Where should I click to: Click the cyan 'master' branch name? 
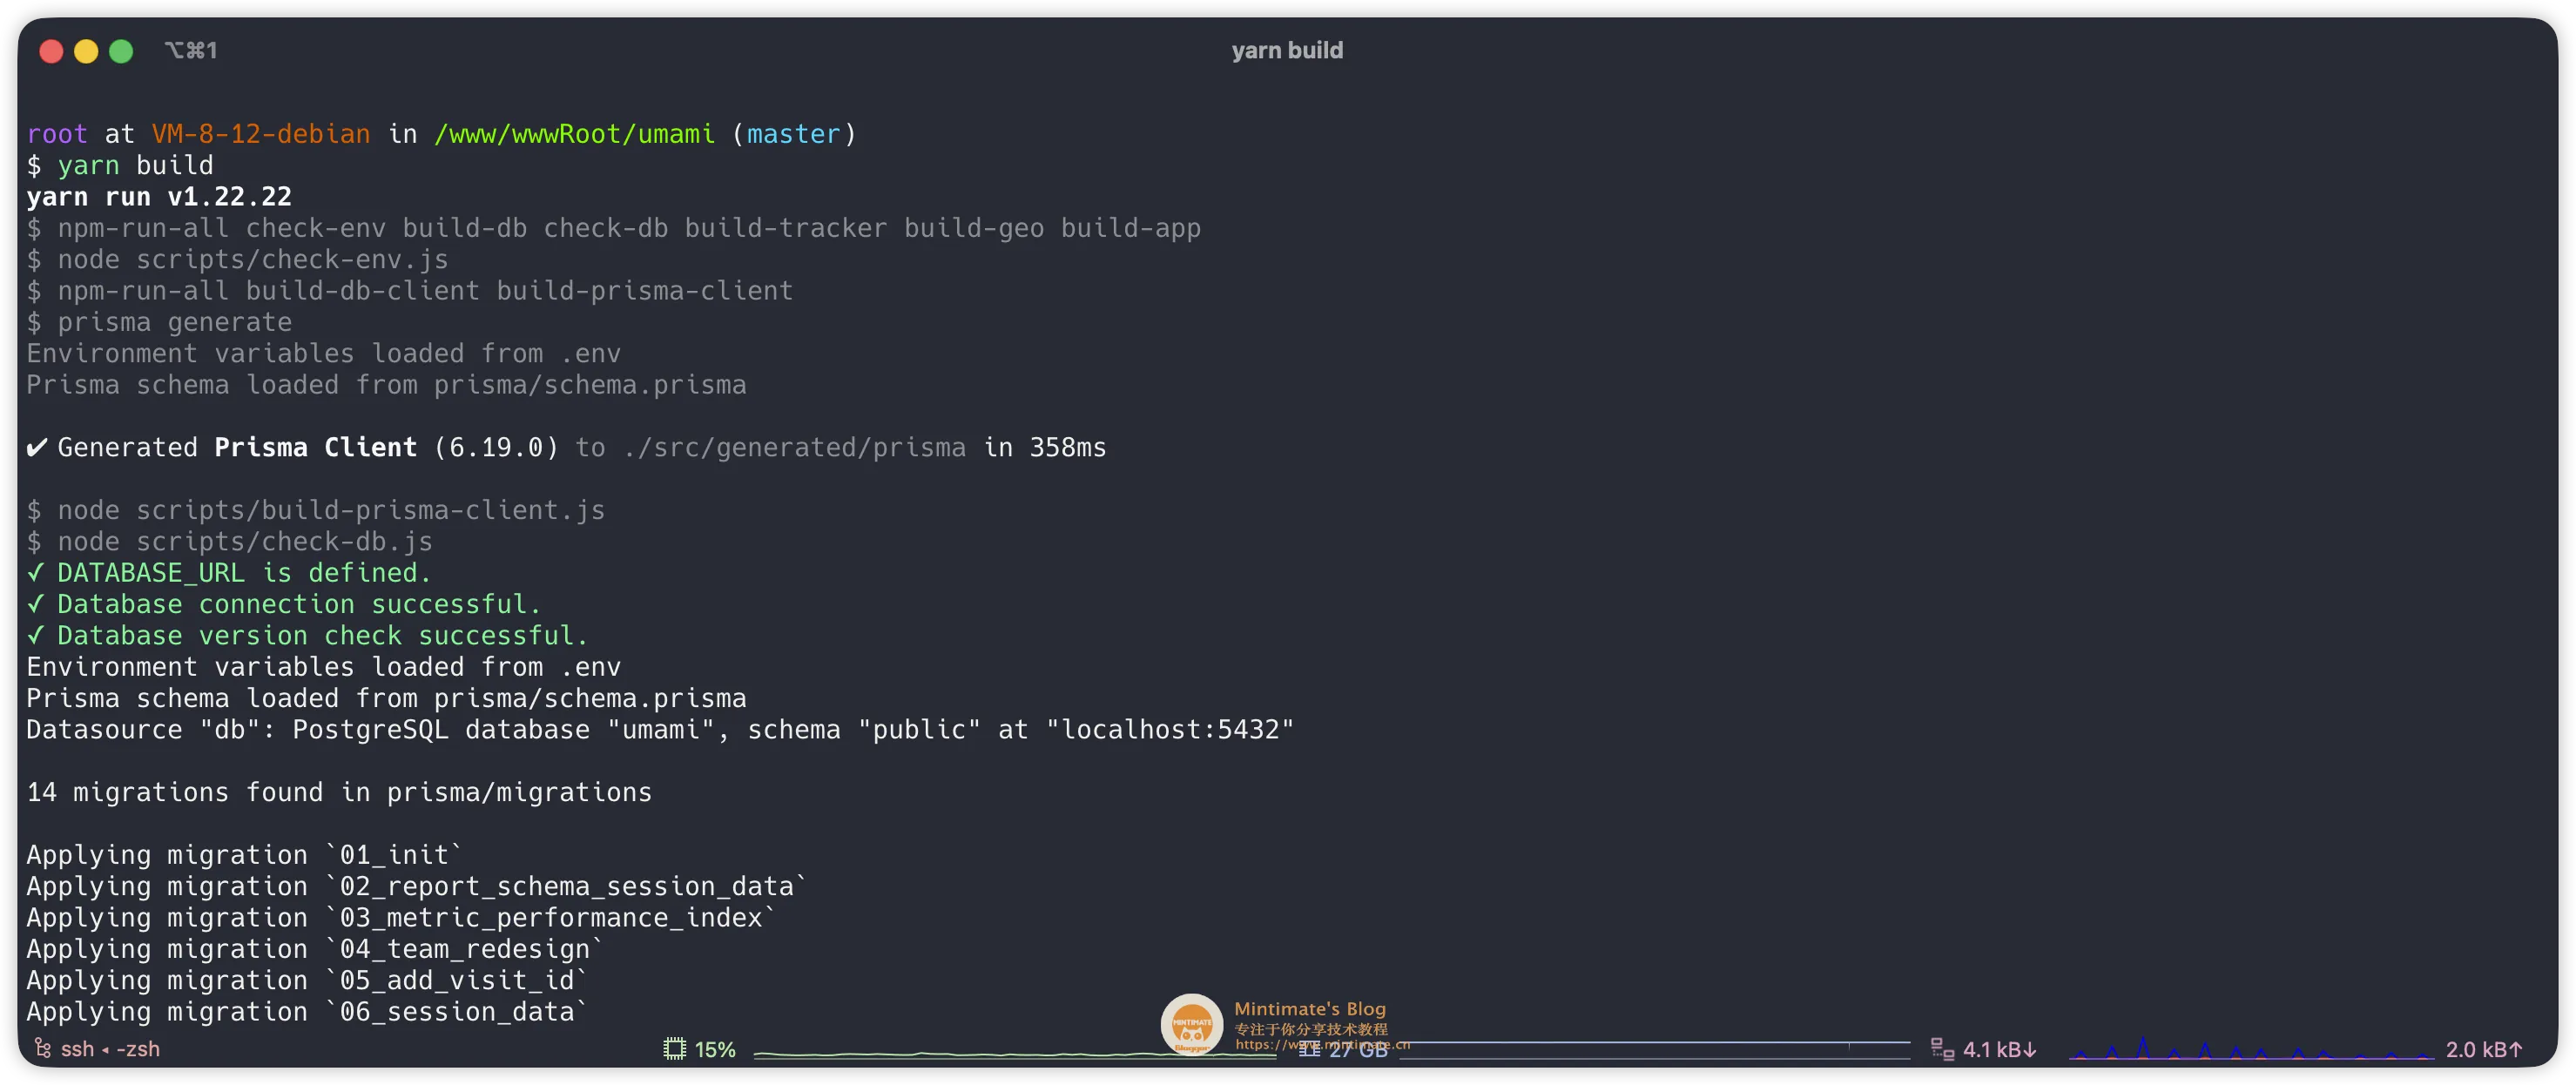click(x=793, y=134)
